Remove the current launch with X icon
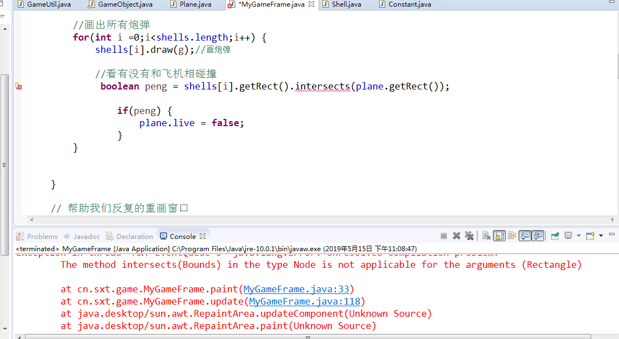 (x=456, y=236)
